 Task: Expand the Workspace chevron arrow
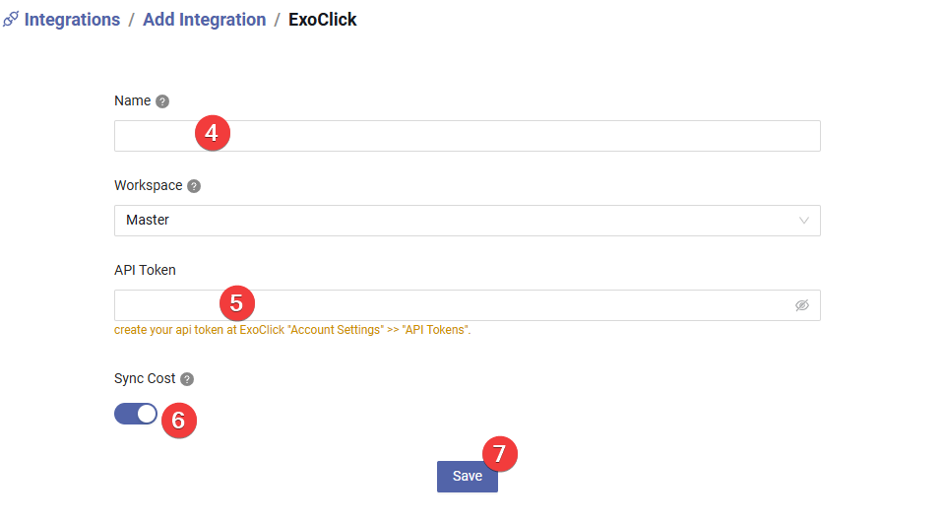pyautogui.click(x=804, y=221)
